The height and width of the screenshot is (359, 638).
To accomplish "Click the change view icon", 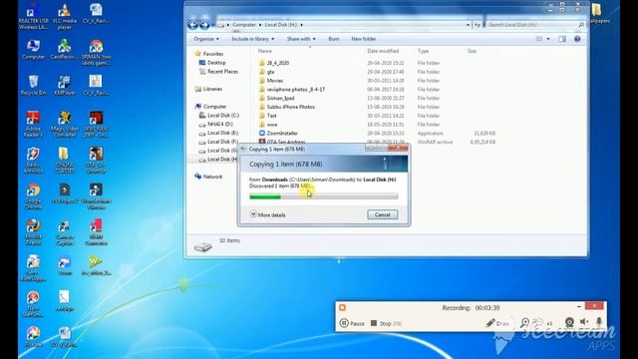I will (539, 39).
